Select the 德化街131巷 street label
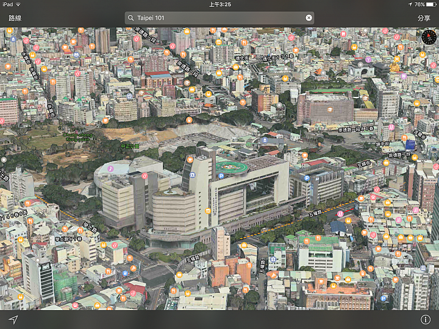 click(278, 58)
